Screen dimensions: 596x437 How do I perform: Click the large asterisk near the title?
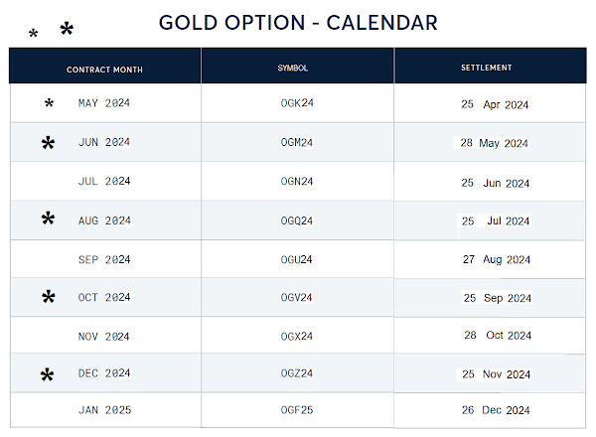67,29
